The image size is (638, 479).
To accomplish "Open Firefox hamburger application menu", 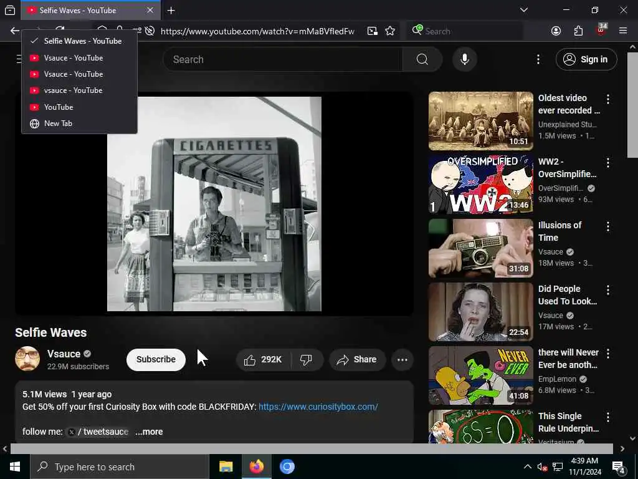I will click(623, 31).
